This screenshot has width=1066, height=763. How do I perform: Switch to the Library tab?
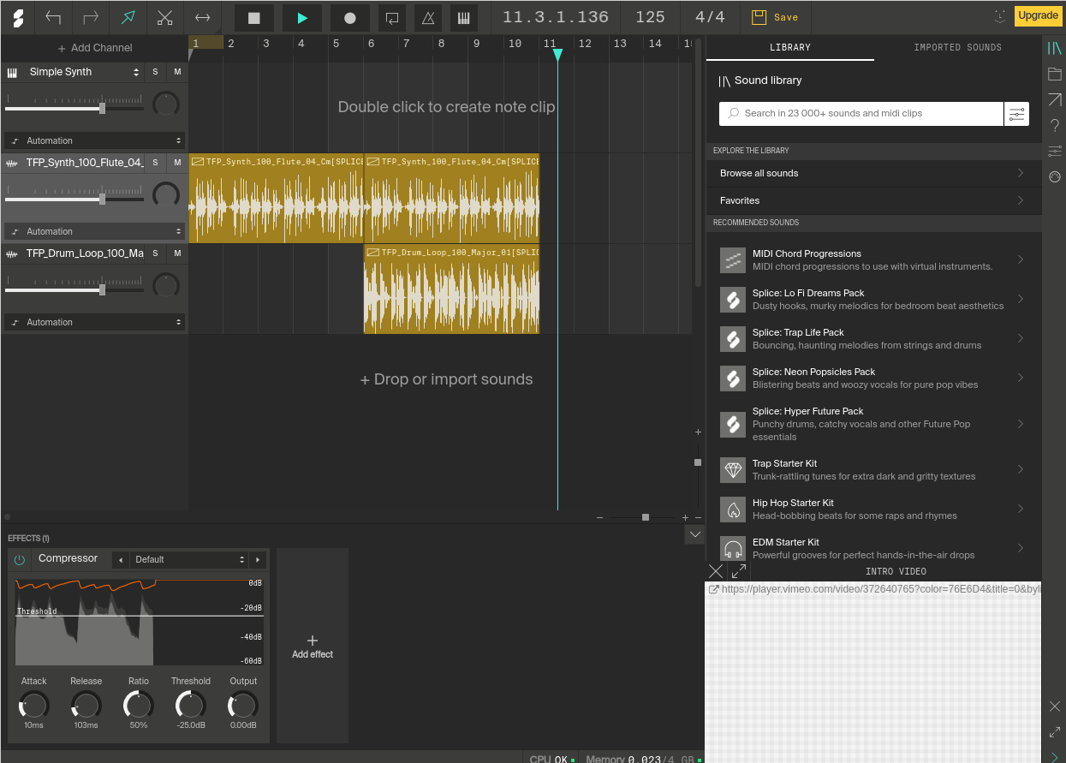790,48
